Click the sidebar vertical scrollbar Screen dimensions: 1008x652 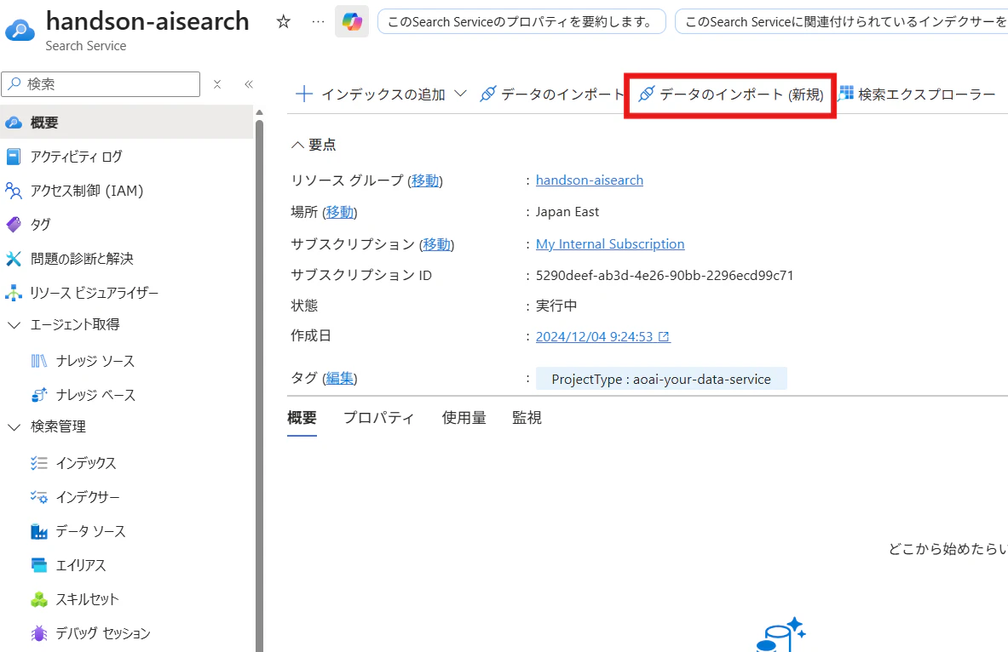(x=259, y=386)
